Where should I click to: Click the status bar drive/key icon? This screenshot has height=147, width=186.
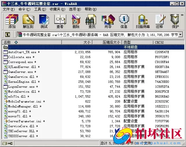(x=7, y=144)
